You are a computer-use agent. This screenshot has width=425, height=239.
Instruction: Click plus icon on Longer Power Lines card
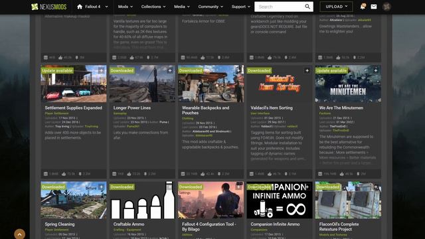click(170, 71)
